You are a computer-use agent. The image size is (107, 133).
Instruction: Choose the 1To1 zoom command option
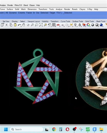(x=58, y=13)
